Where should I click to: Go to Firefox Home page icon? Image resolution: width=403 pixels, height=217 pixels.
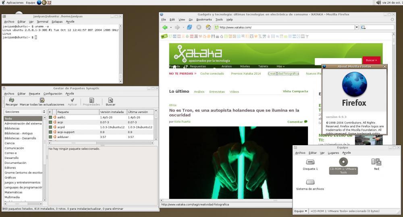(x=208, y=27)
